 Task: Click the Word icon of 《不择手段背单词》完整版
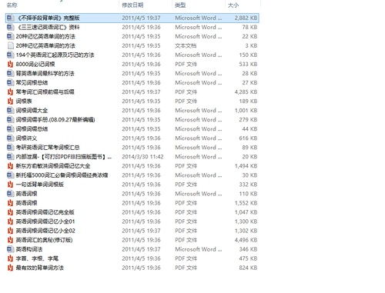coord(10,18)
